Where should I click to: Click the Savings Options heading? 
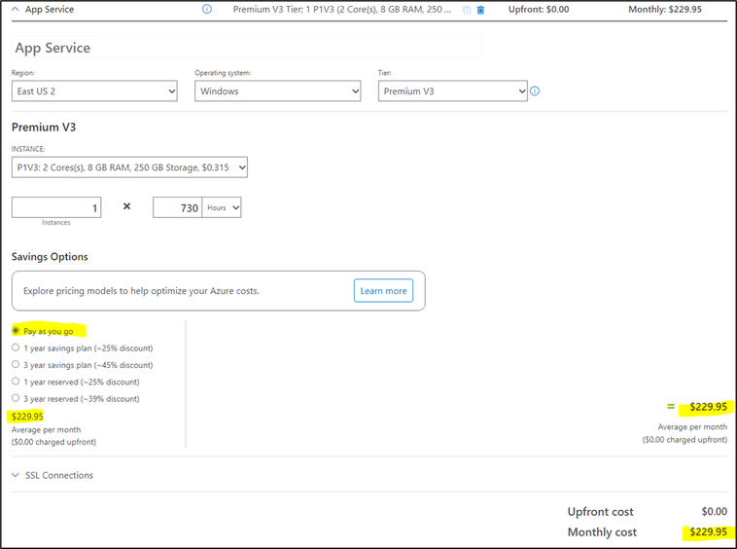50,256
